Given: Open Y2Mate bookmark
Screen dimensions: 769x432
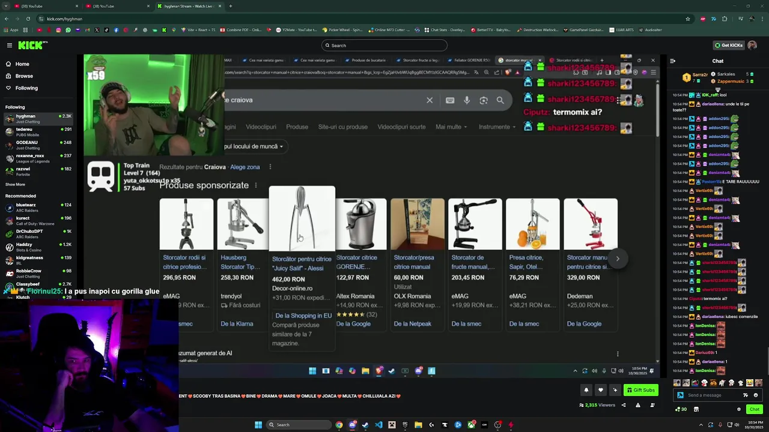Looking at the screenshot, I should tap(296, 30).
